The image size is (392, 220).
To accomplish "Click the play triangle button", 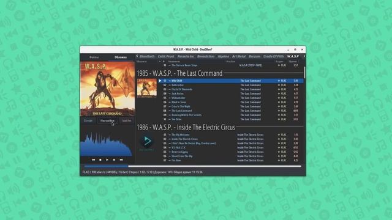I will (107, 159).
